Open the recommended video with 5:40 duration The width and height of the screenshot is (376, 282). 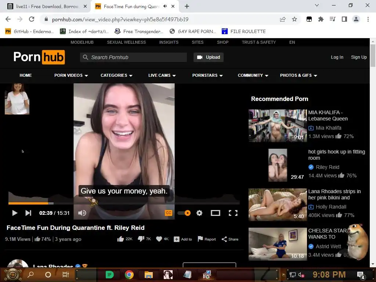[278, 205]
